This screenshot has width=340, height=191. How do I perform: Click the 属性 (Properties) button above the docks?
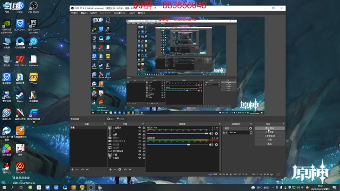coord(111,119)
